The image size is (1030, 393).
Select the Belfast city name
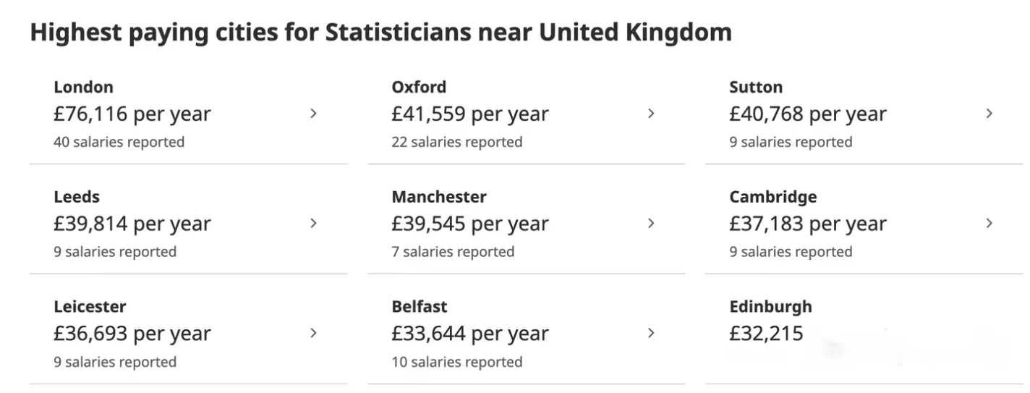pos(420,307)
